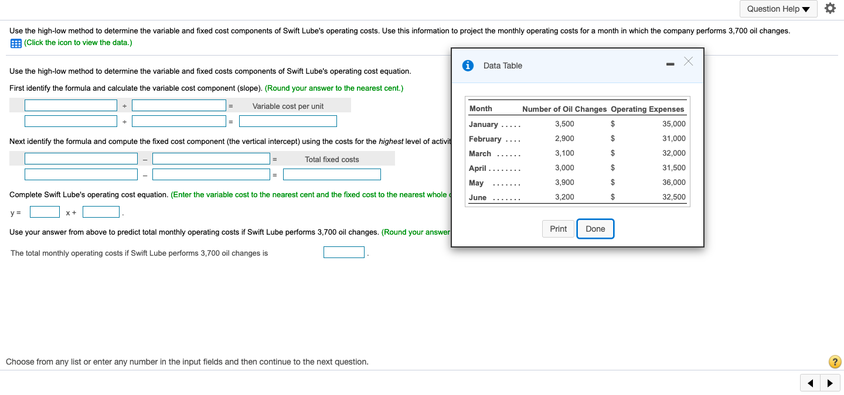Click the intercept field after x+
844x395 pixels.
[x=100, y=211]
